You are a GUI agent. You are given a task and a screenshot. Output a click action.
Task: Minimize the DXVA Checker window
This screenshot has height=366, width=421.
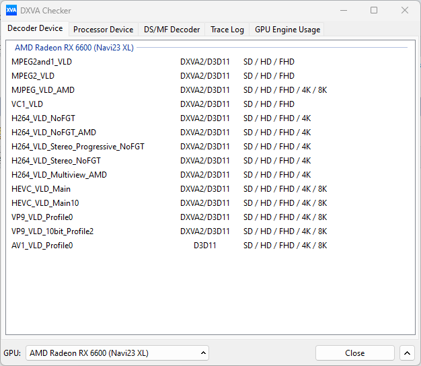point(344,11)
